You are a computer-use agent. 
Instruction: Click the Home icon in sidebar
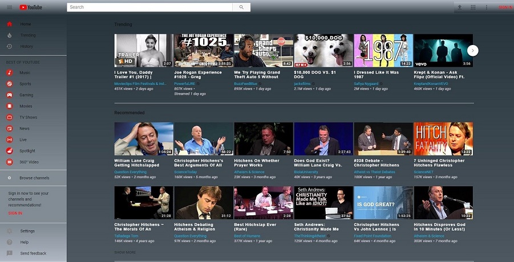[10, 24]
